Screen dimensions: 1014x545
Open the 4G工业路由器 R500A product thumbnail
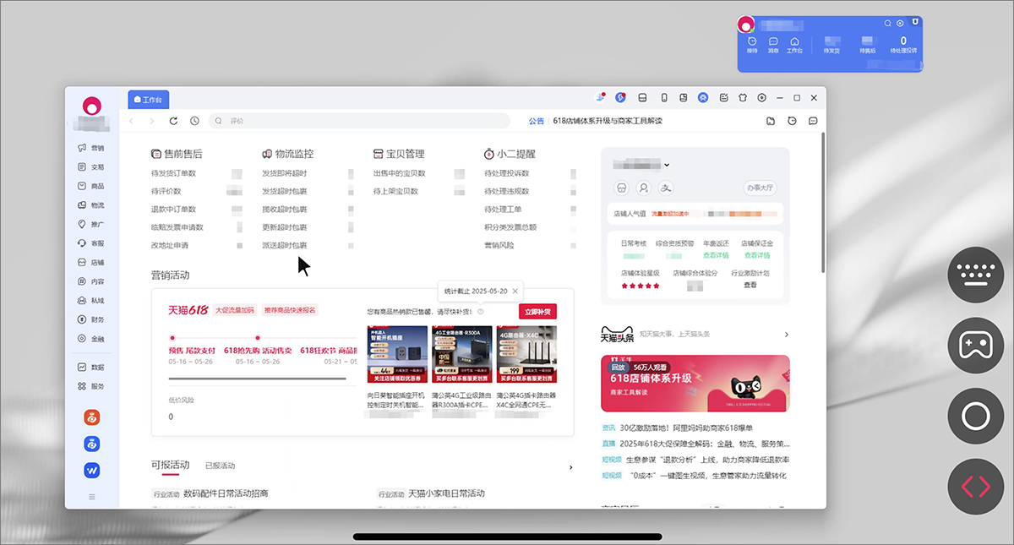tap(461, 355)
